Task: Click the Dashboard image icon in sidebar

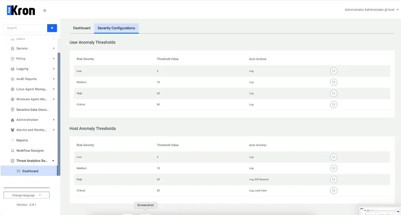Action: 18,171
